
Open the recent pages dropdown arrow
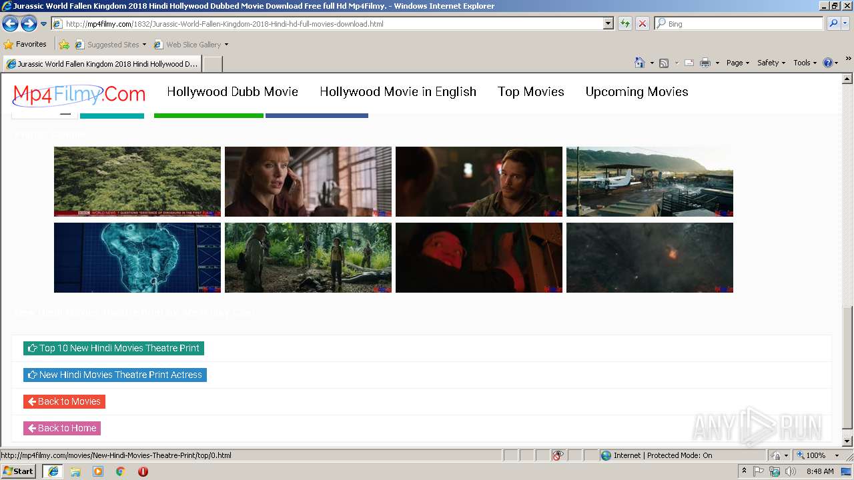coord(44,24)
